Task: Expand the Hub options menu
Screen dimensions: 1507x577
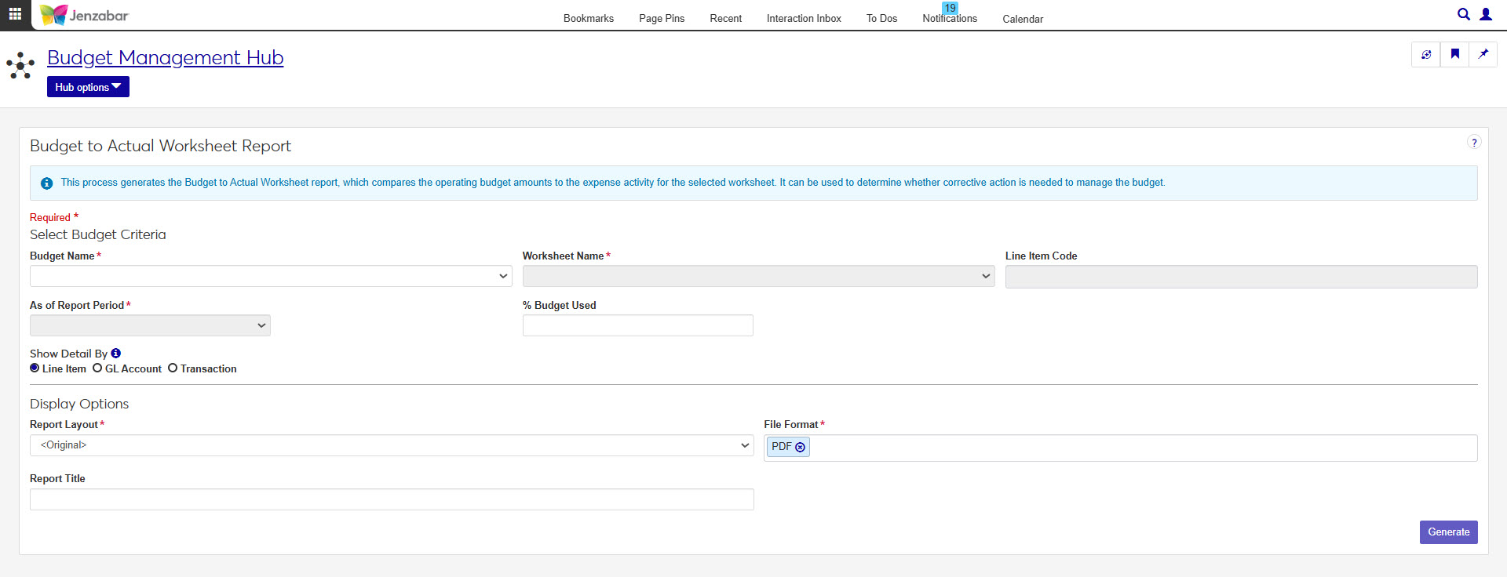Action: pos(88,87)
